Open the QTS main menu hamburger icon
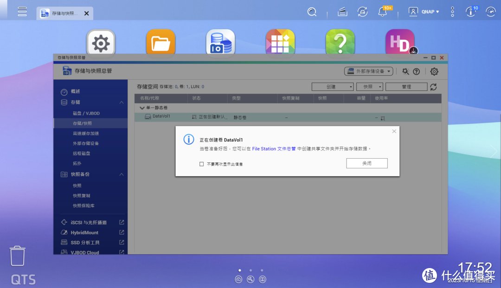 pos(22,12)
